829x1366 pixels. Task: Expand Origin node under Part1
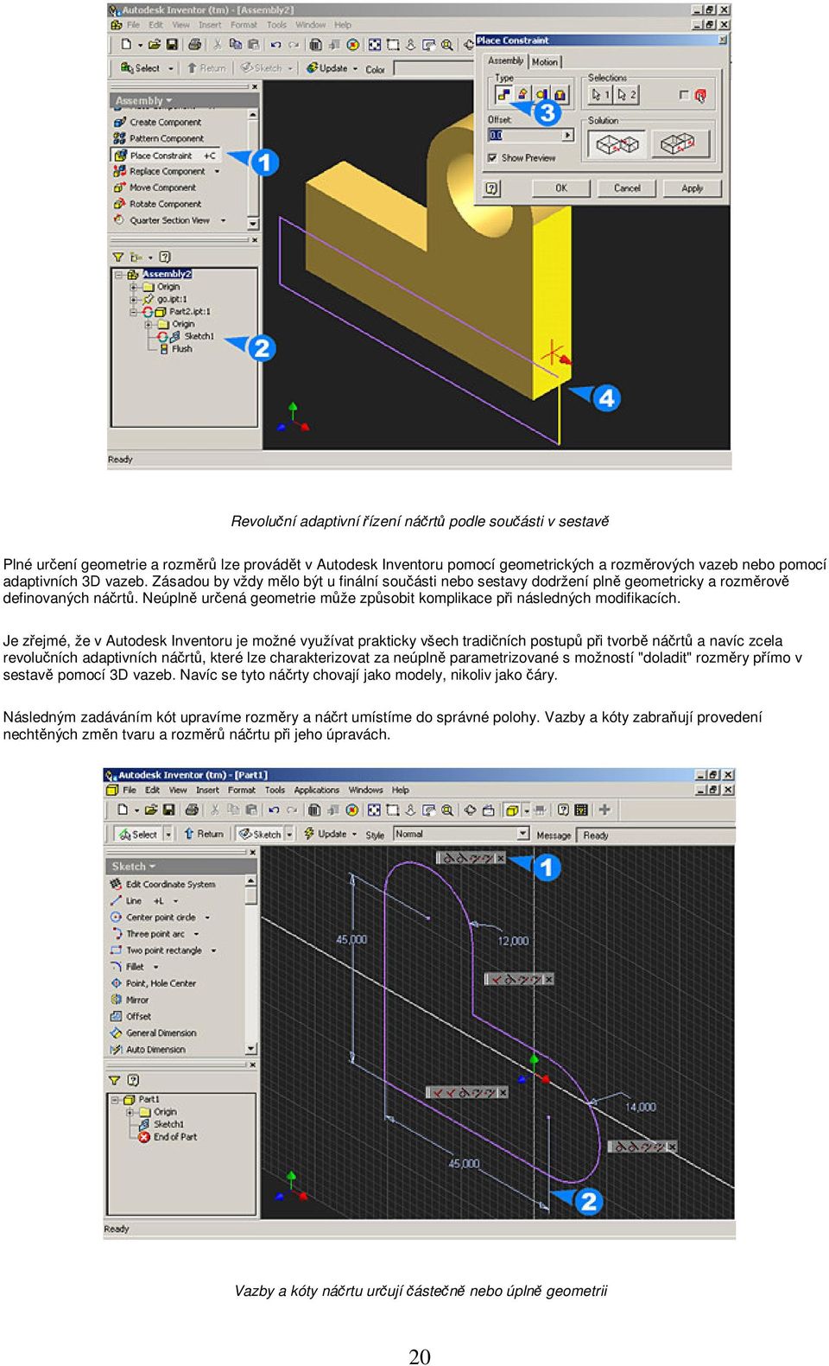130,1113
